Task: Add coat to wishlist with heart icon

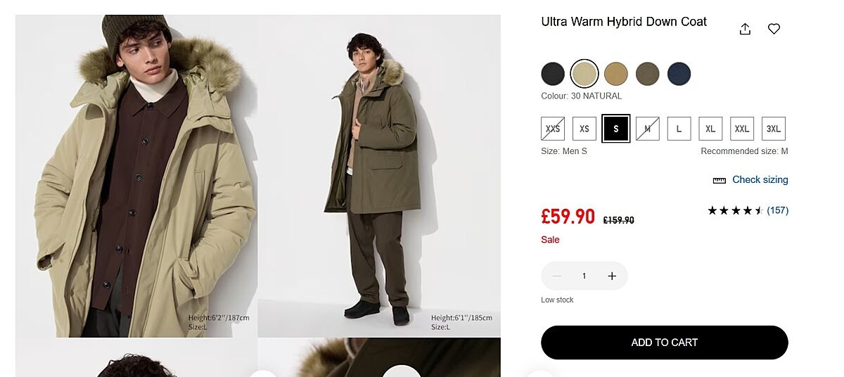Action: click(774, 29)
